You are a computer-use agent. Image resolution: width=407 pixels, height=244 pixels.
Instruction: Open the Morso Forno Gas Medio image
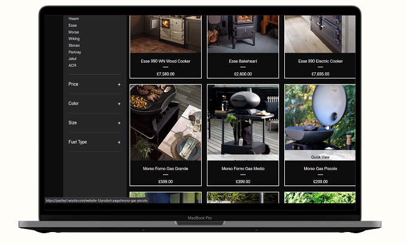pos(243,123)
